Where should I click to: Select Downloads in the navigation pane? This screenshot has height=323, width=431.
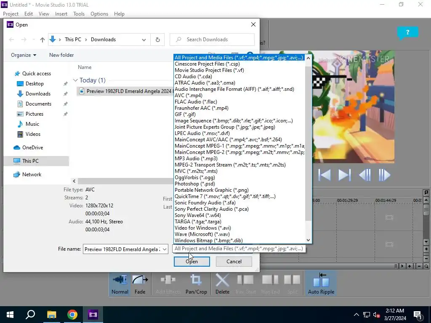[x=38, y=94]
